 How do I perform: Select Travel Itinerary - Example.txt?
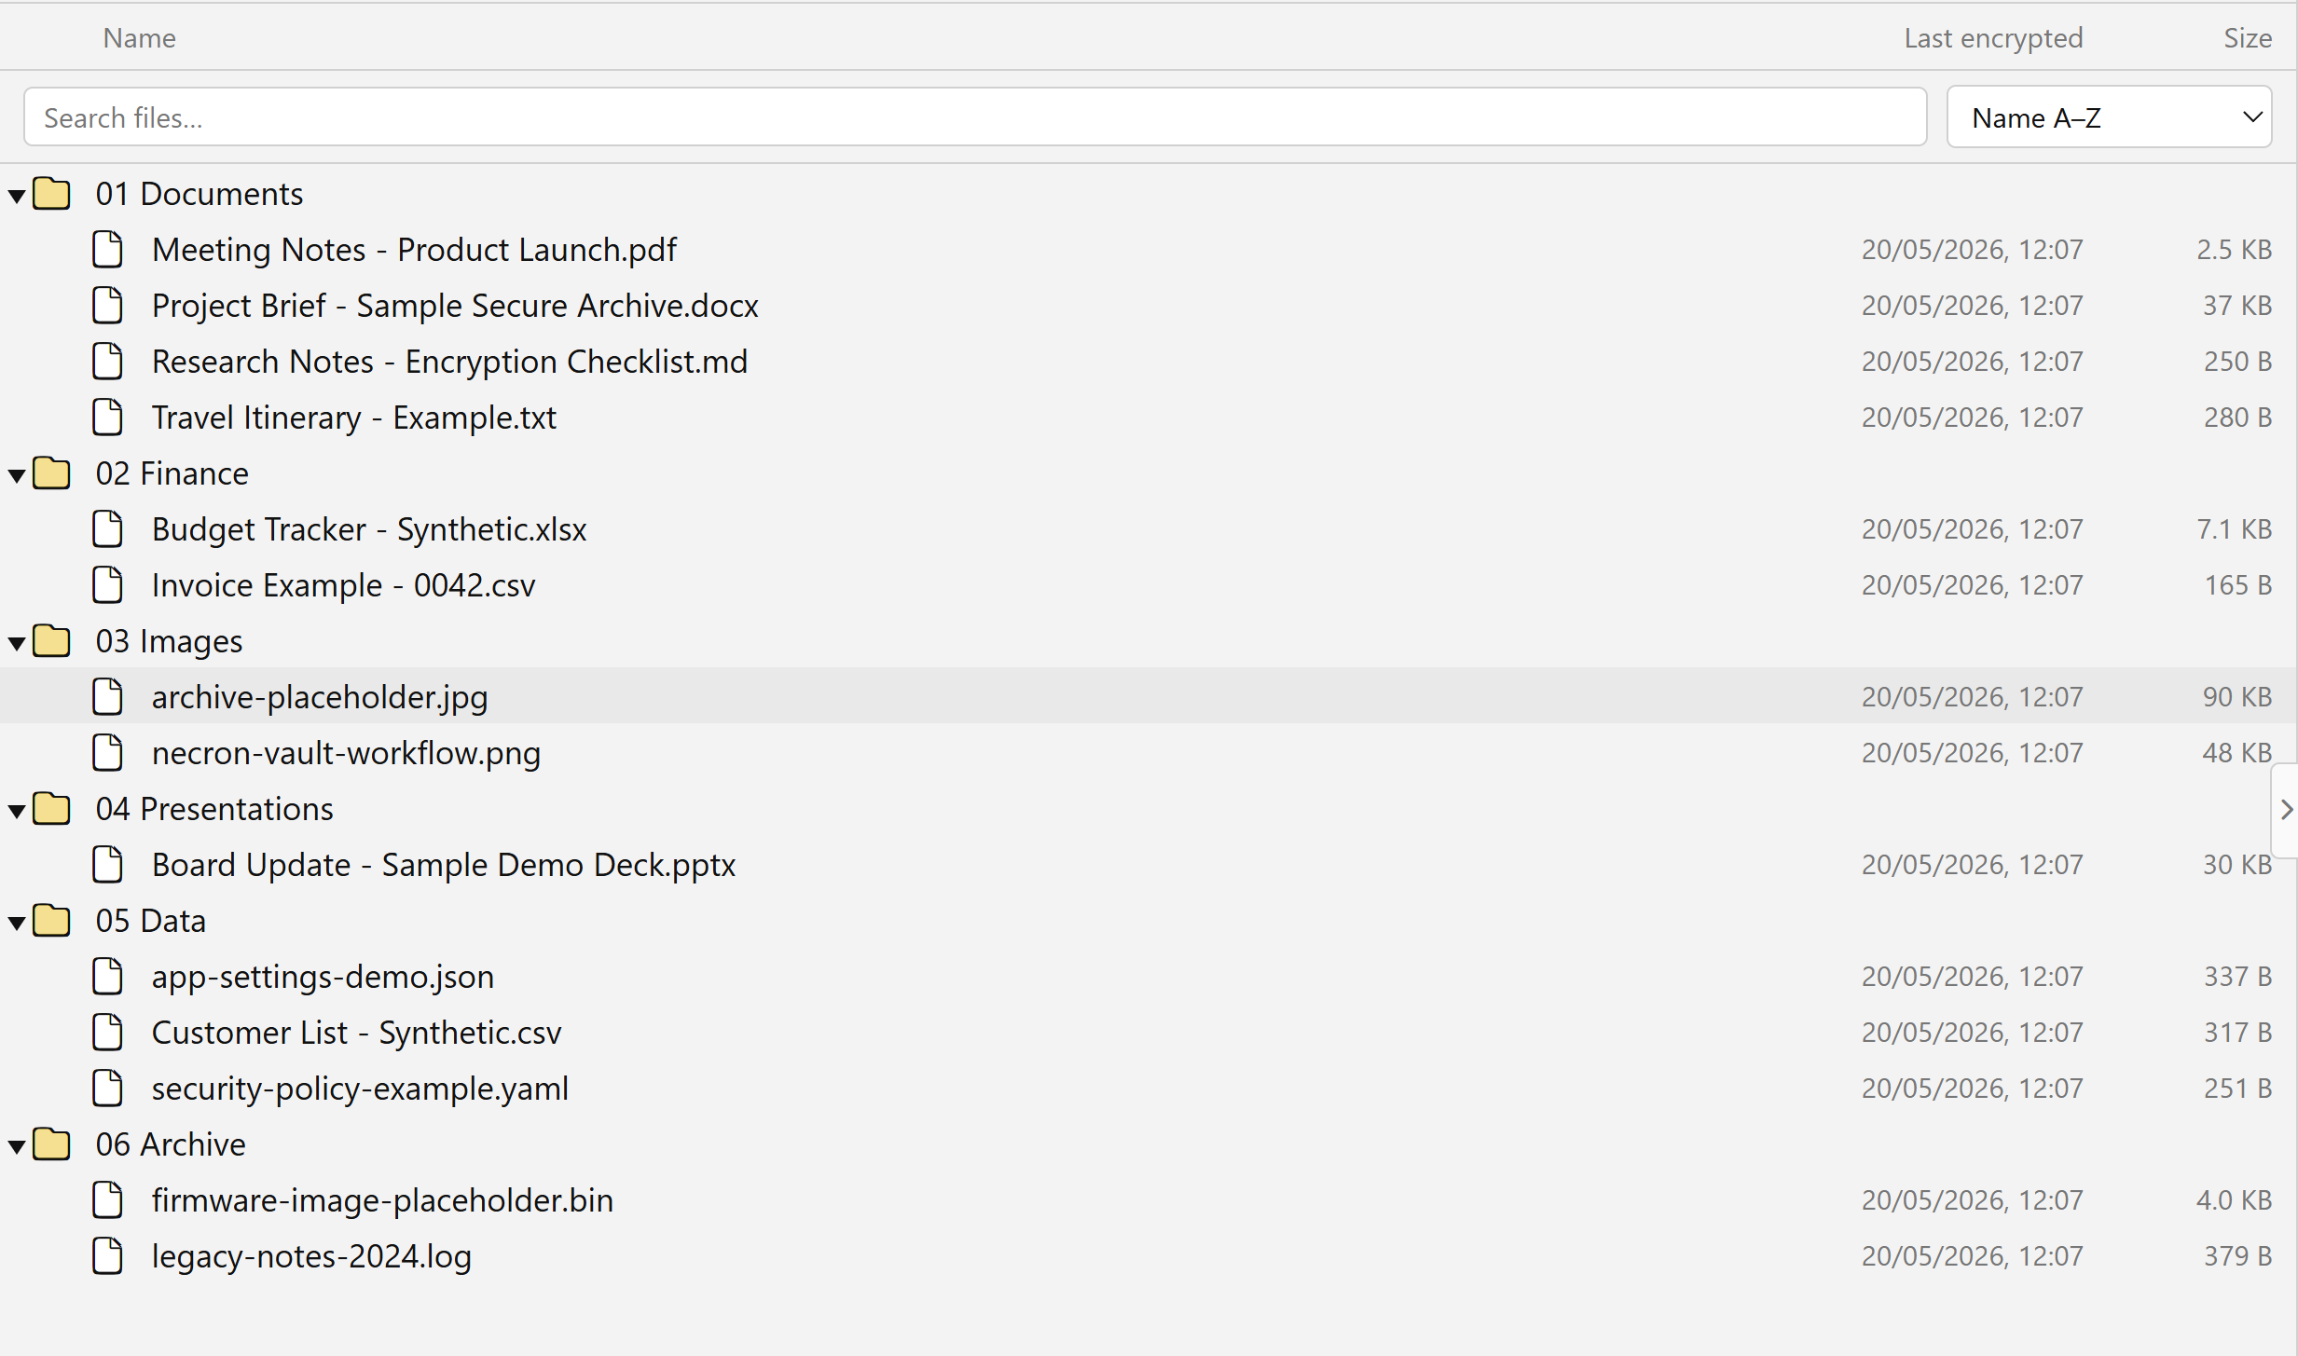pyautogui.click(x=353, y=418)
